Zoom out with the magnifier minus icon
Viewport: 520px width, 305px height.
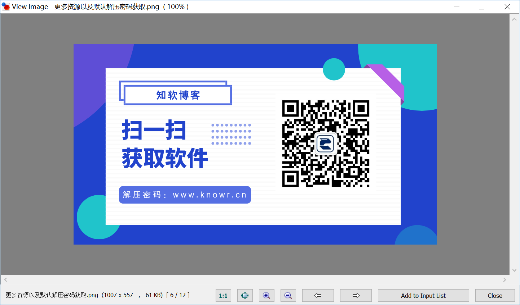288,295
